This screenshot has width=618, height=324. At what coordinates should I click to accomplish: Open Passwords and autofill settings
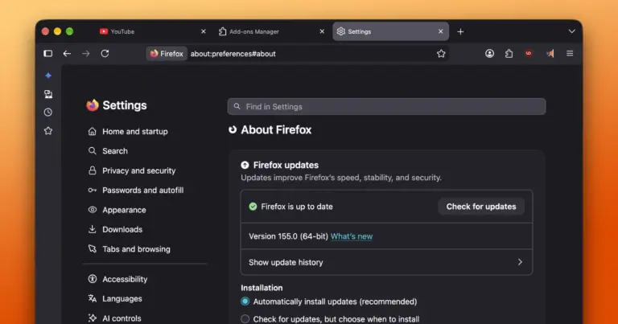tap(135, 191)
